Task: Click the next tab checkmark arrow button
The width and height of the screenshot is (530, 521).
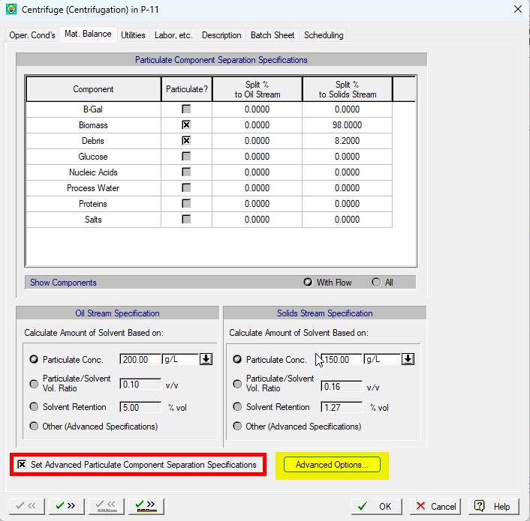Action: click(x=66, y=506)
